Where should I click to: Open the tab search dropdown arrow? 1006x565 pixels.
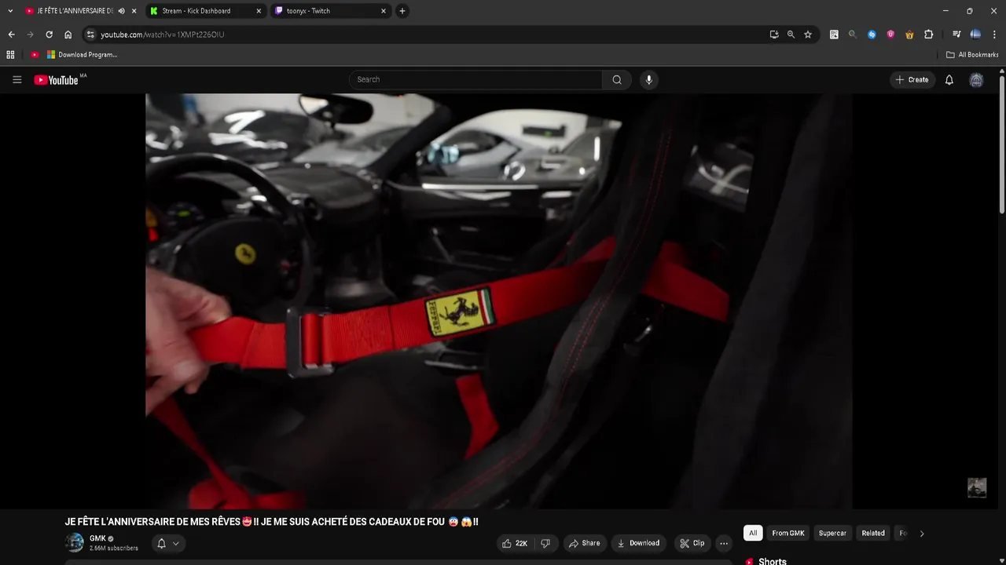(x=10, y=11)
